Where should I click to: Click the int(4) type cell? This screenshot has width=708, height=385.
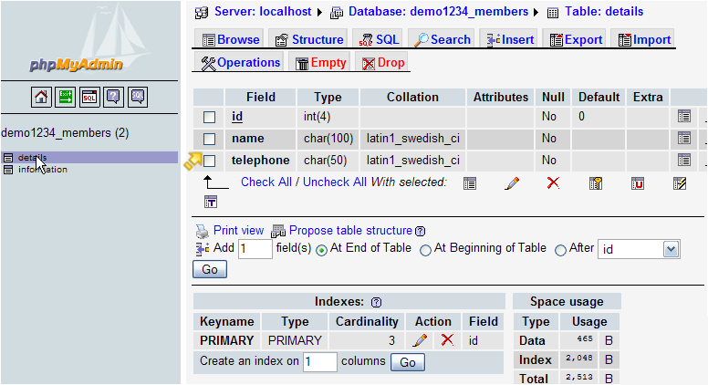(x=328, y=117)
